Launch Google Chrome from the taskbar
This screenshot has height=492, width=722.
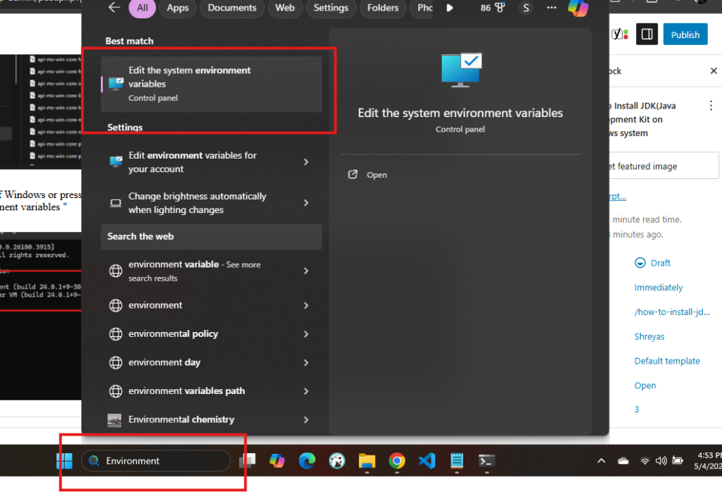pos(397,461)
